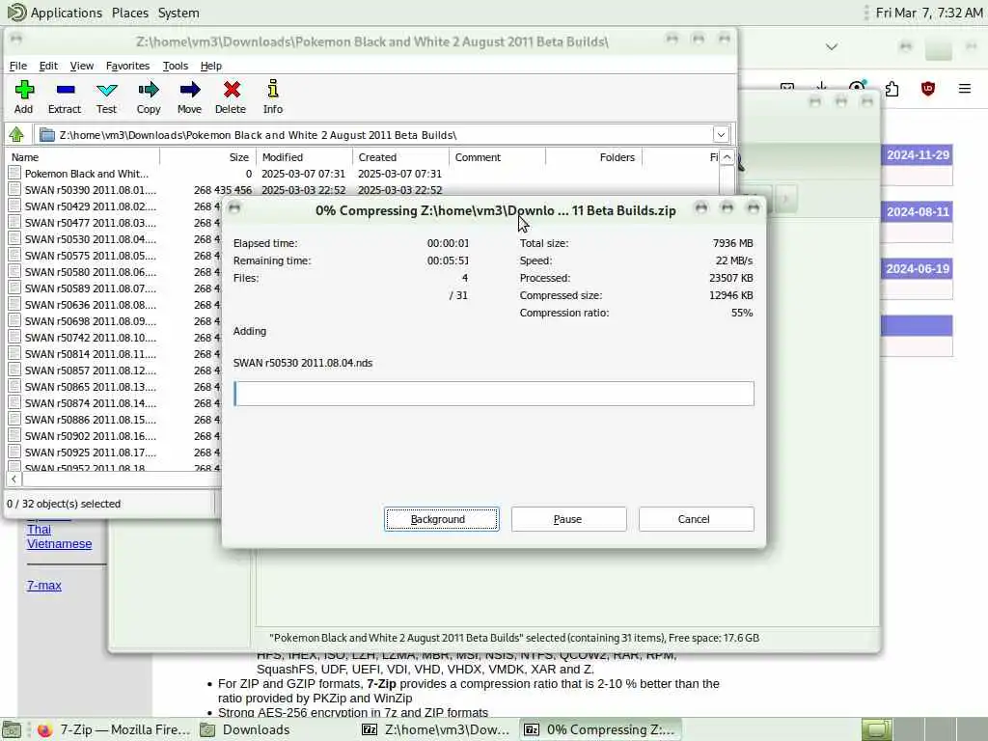The width and height of the screenshot is (988, 741).
Task: Sort by Created column header
Action: 400,157
